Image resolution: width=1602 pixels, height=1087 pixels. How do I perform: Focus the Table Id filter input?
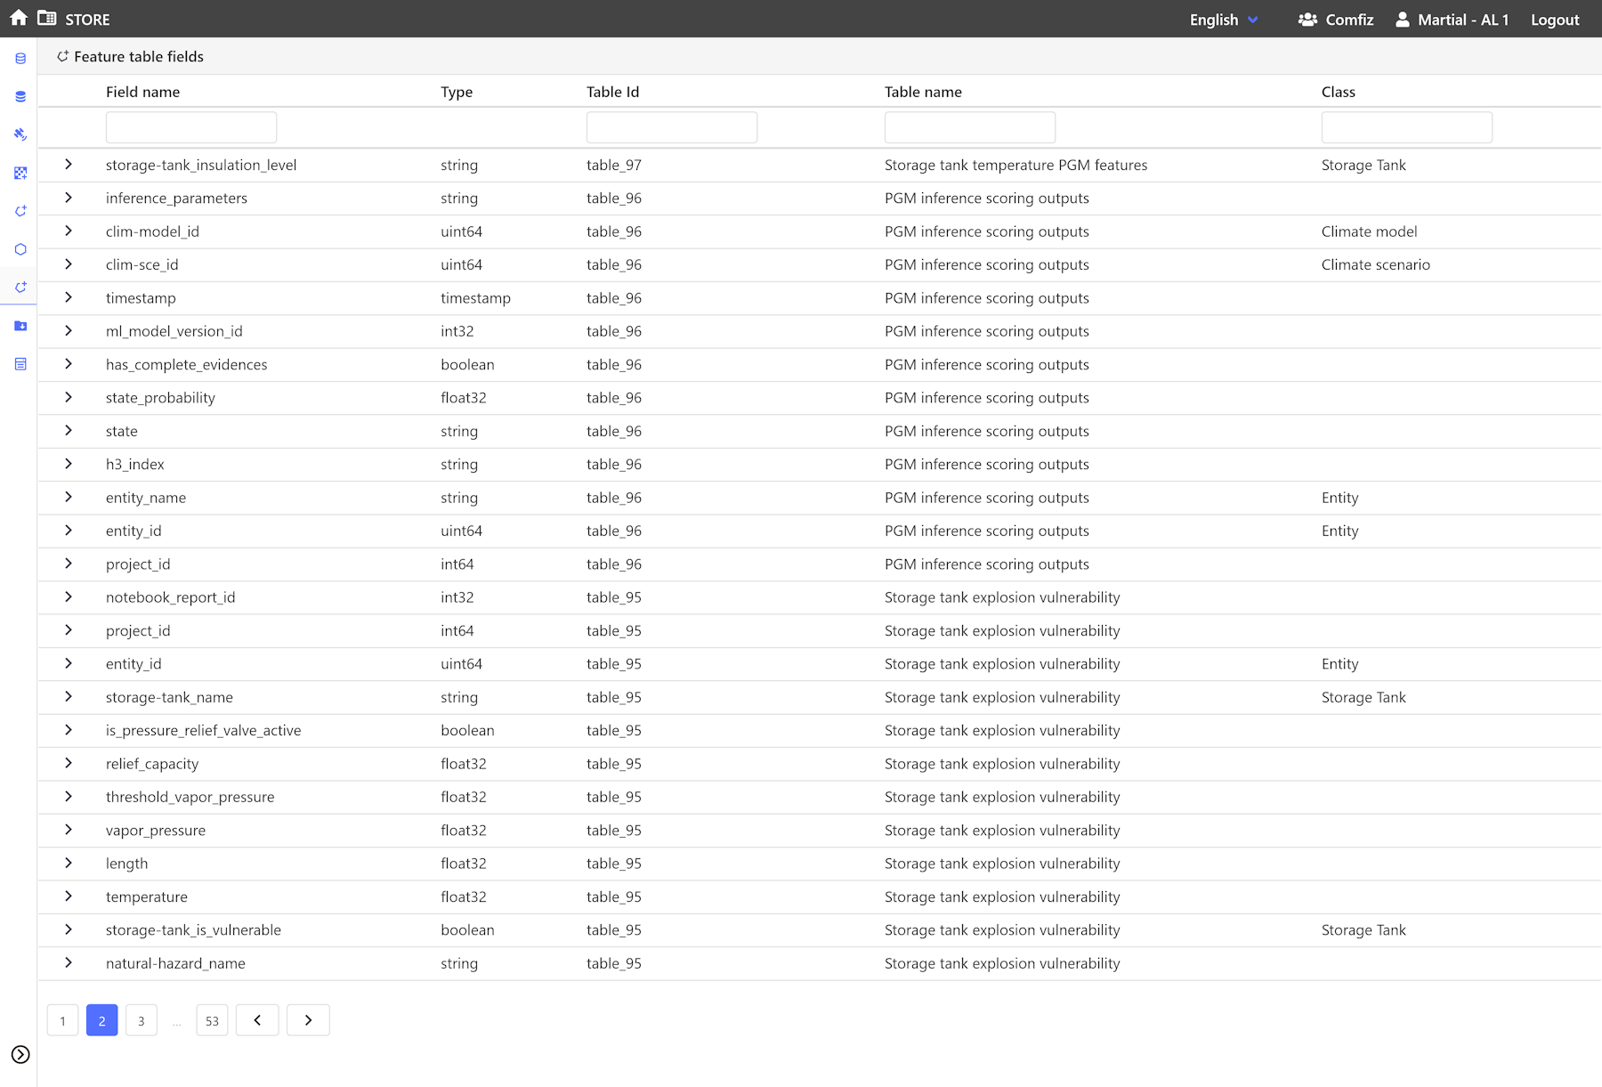coord(672,127)
